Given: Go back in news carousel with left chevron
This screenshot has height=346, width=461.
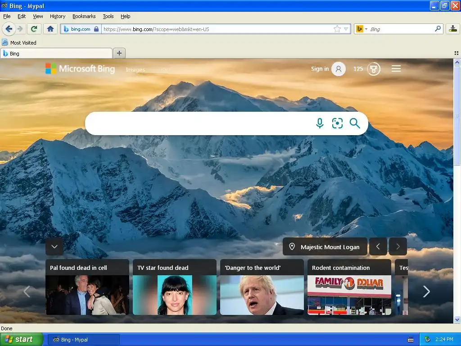Looking at the screenshot, I should tap(27, 291).
